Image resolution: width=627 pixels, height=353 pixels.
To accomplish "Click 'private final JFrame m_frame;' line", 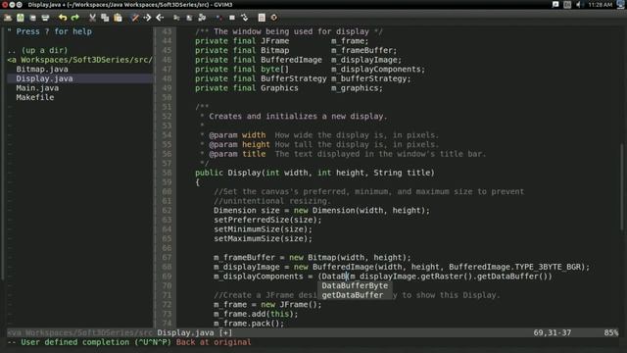I will 282,41.
